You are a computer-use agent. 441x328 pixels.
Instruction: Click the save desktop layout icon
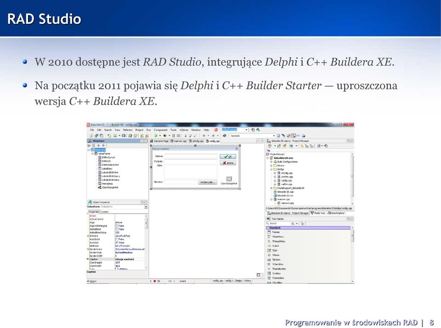pyautogui.click(x=253, y=130)
